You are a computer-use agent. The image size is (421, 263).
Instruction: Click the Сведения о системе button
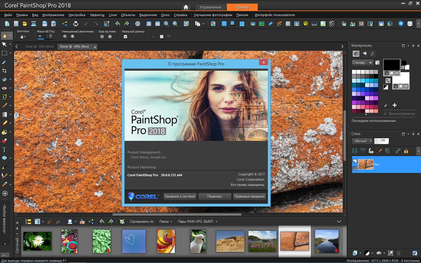180,196
